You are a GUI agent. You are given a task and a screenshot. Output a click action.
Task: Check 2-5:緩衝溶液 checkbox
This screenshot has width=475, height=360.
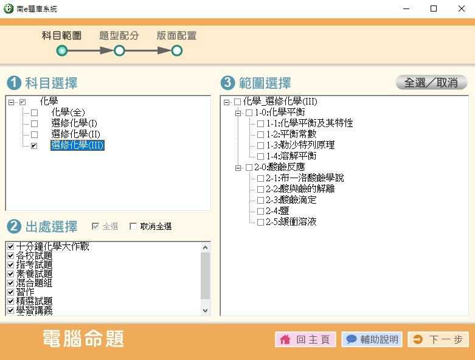[260, 222]
